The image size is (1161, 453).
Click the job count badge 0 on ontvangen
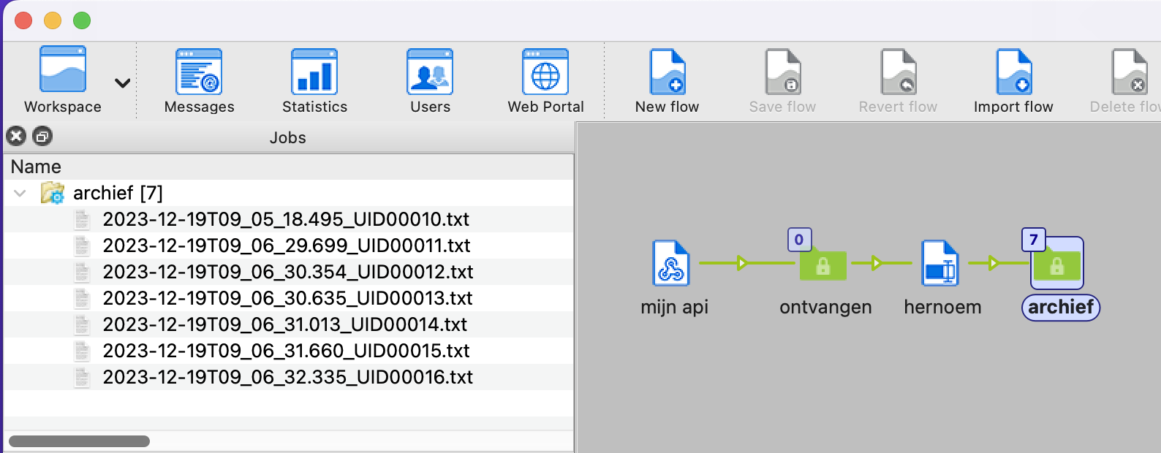pos(799,240)
